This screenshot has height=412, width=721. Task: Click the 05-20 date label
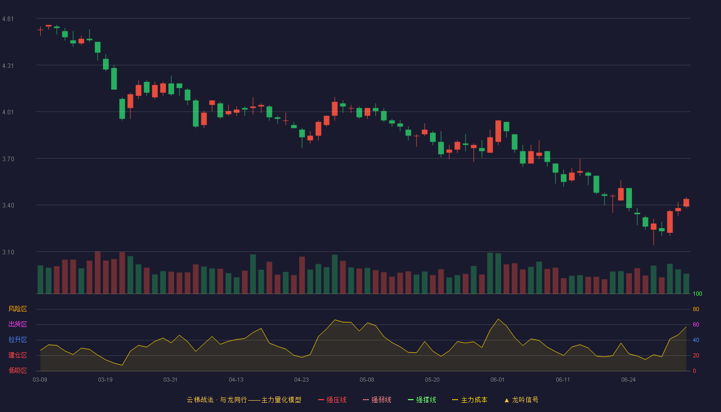432,380
